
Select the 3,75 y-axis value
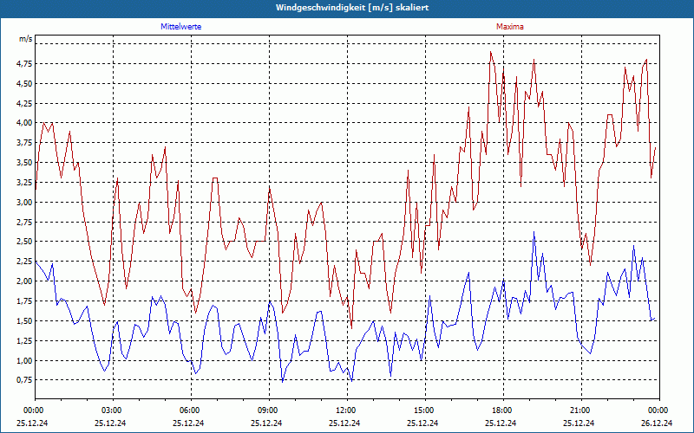click(25, 143)
